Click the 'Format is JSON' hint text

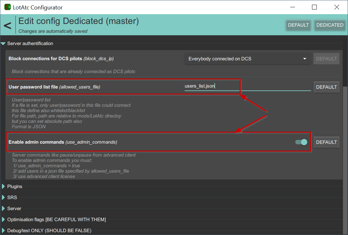coord(29,127)
